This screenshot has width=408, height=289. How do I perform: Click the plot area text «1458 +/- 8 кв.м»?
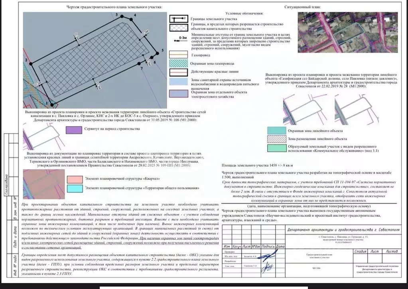[x=276, y=165]
